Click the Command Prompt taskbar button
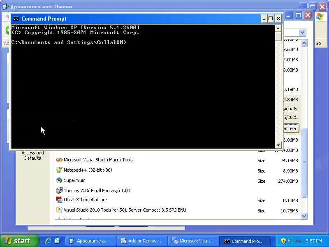329x247 pixels. tap(244, 241)
